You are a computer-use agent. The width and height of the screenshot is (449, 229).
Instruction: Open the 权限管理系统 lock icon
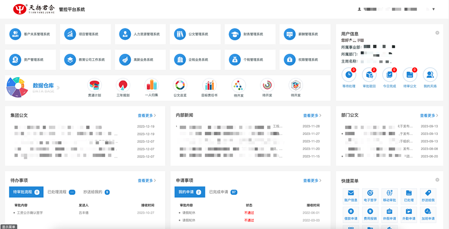click(290, 60)
